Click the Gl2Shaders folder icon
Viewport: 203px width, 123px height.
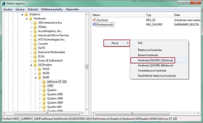35,65
